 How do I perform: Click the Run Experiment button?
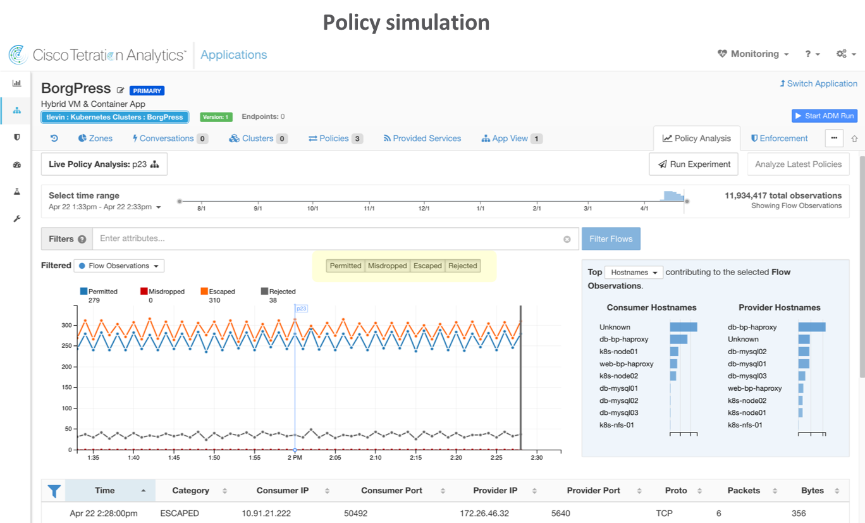coord(694,164)
